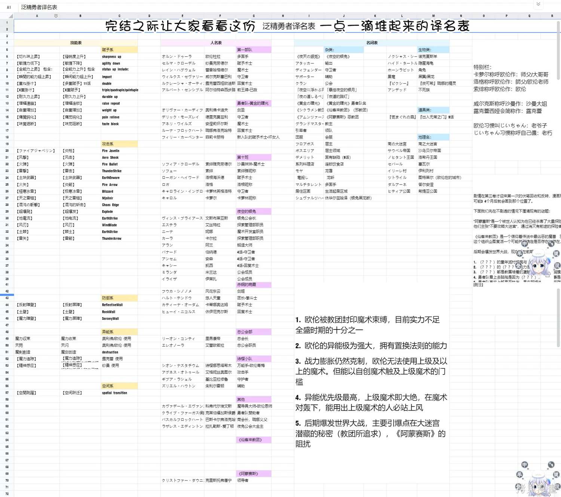Click the A1 name box

(x=9, y=7)
